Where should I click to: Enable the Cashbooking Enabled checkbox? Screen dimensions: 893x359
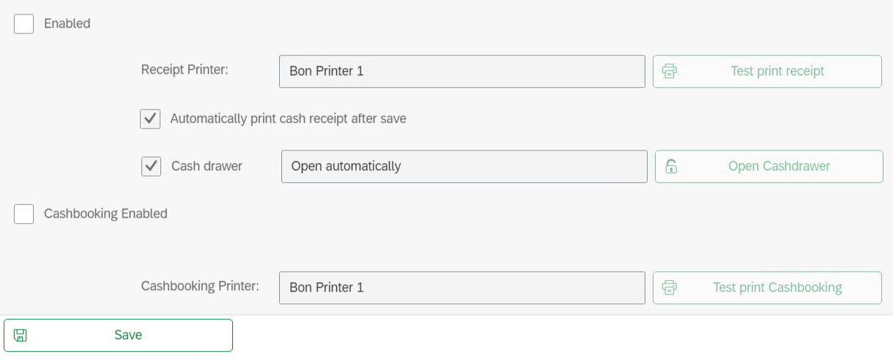pos(24,214)
